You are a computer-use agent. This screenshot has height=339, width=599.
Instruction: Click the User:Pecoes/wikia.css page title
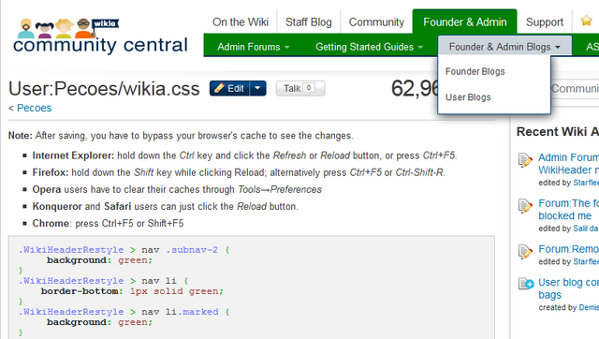click(x=104, y=89)
